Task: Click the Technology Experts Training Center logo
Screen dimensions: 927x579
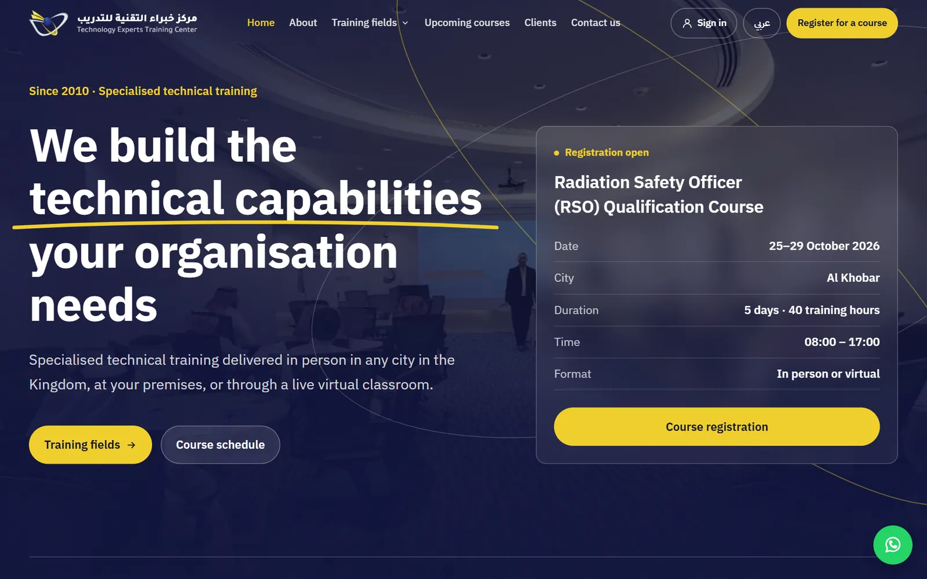Action: 113,23
